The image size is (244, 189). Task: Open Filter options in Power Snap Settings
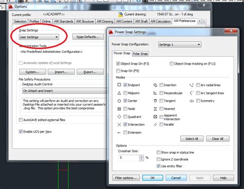pos(126,178)
